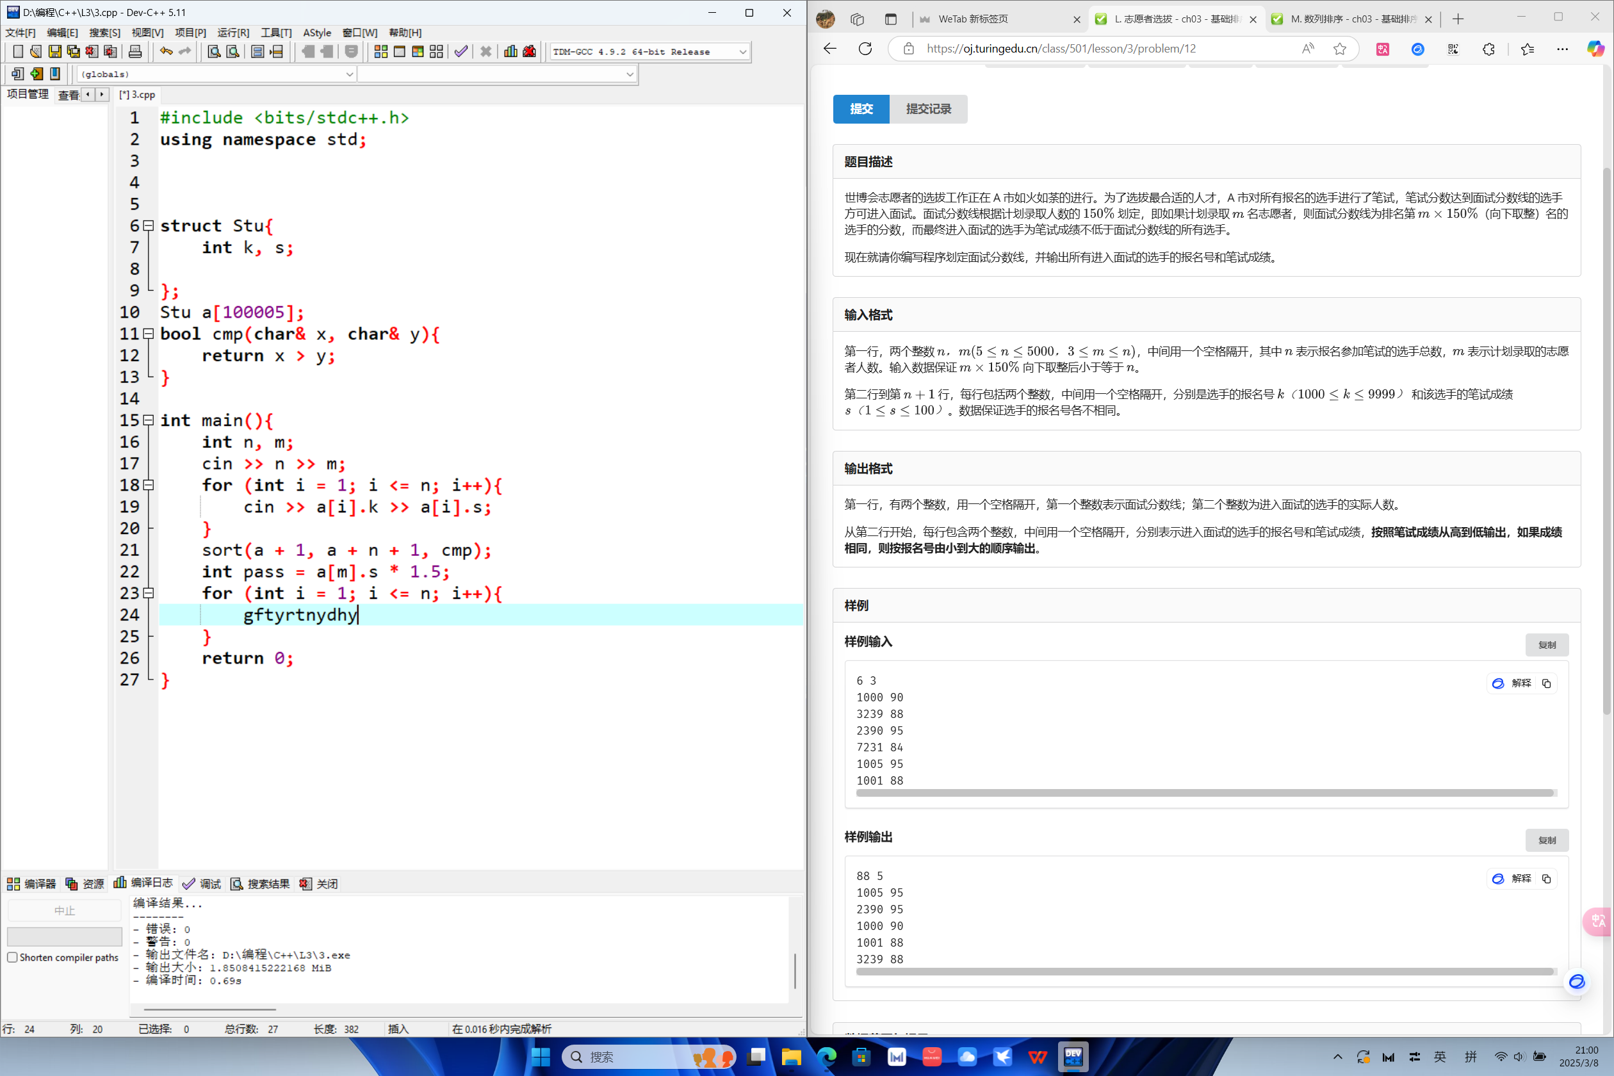Click the Close All files icon
Viewport: 1614px width, 1076px height.
[x=110, y=51]
